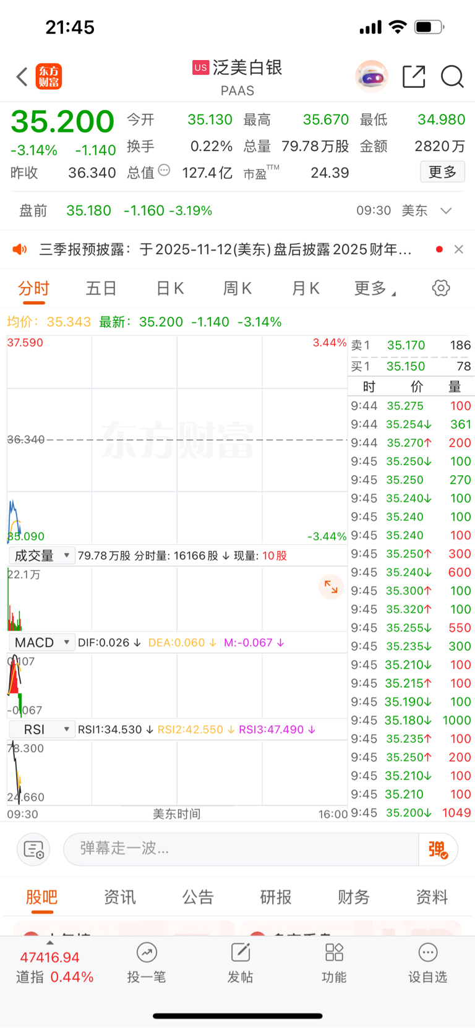The height and width of the screenshot is (1028, 475).
Task: Tap the 最高 35.670 value
Action: pyautogui.click(x=326, y=119)
